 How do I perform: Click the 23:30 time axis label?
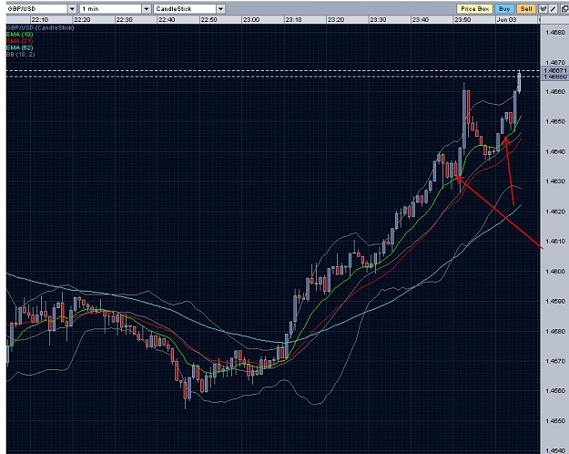point(378,20)
